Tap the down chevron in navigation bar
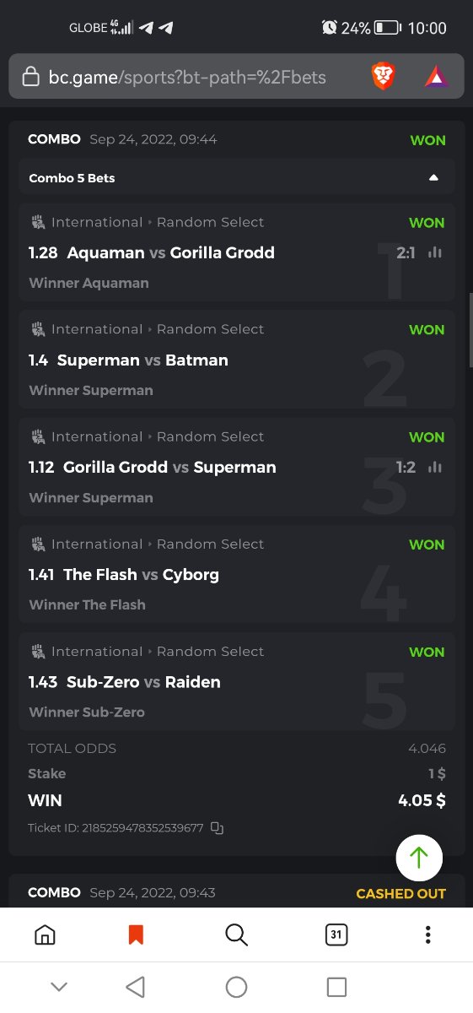473x1013 pixels. pyautogui.click(x=59, y=987)
